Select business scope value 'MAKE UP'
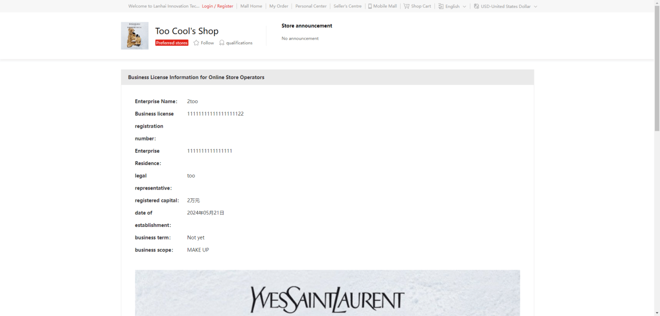660x316 pixels. pyautogui.click(x=198, y=250)
